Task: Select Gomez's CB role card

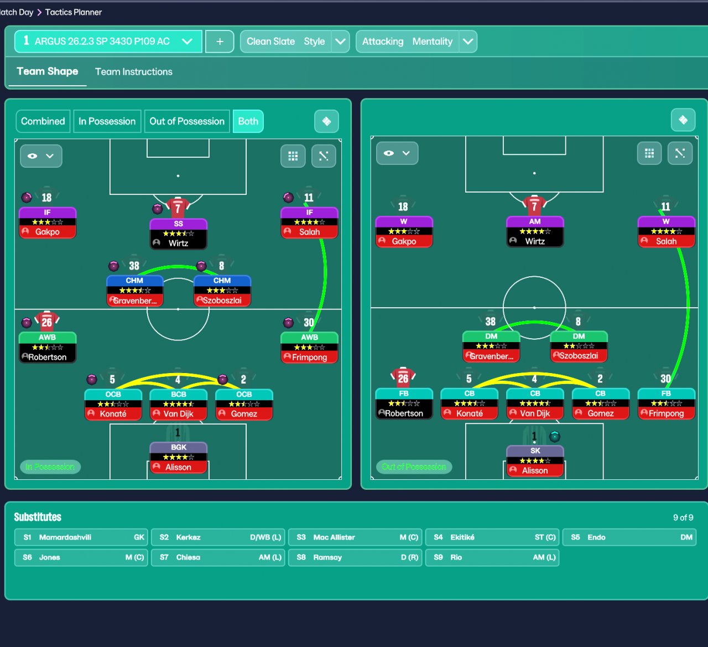Action: [601, 403]
